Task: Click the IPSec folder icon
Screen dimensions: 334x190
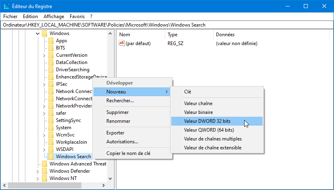Action: 51,84
